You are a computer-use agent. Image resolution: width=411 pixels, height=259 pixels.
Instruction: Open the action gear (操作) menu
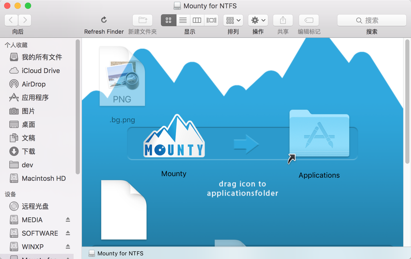pyautogui.click(x=258, y=20)
